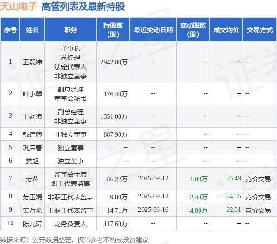The height and width of the screenshot is (244, 277).
Task: Select the 序号 column header
Action: pos(10,30)
